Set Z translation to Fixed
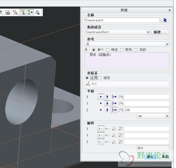The width and height of the screenshot is (176, 168). pos(107,110)
